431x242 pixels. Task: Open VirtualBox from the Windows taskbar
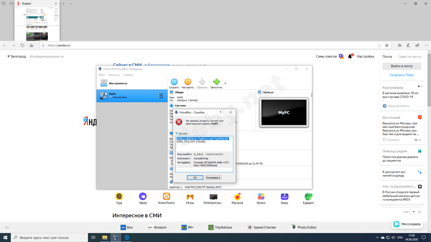[115, 237]
